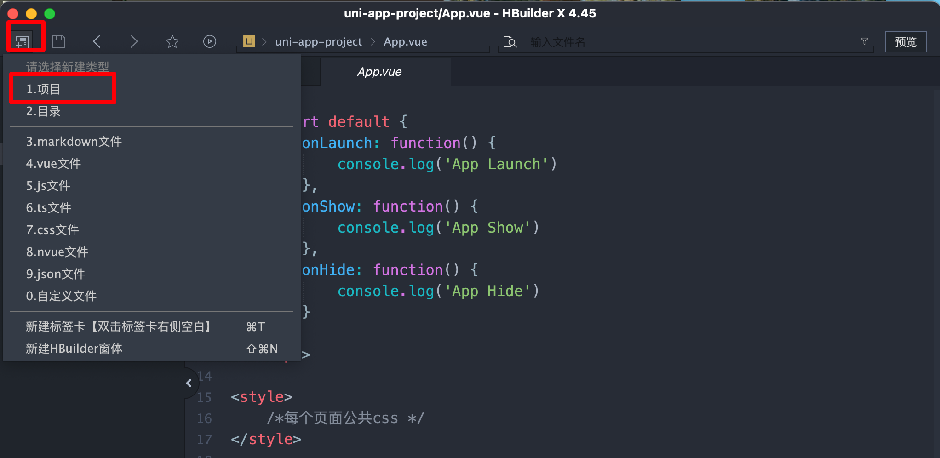Choose 6.ts文件 menu entry
Image resolution: width=940 pixels, height=458 pixels.
pos(152,208)
